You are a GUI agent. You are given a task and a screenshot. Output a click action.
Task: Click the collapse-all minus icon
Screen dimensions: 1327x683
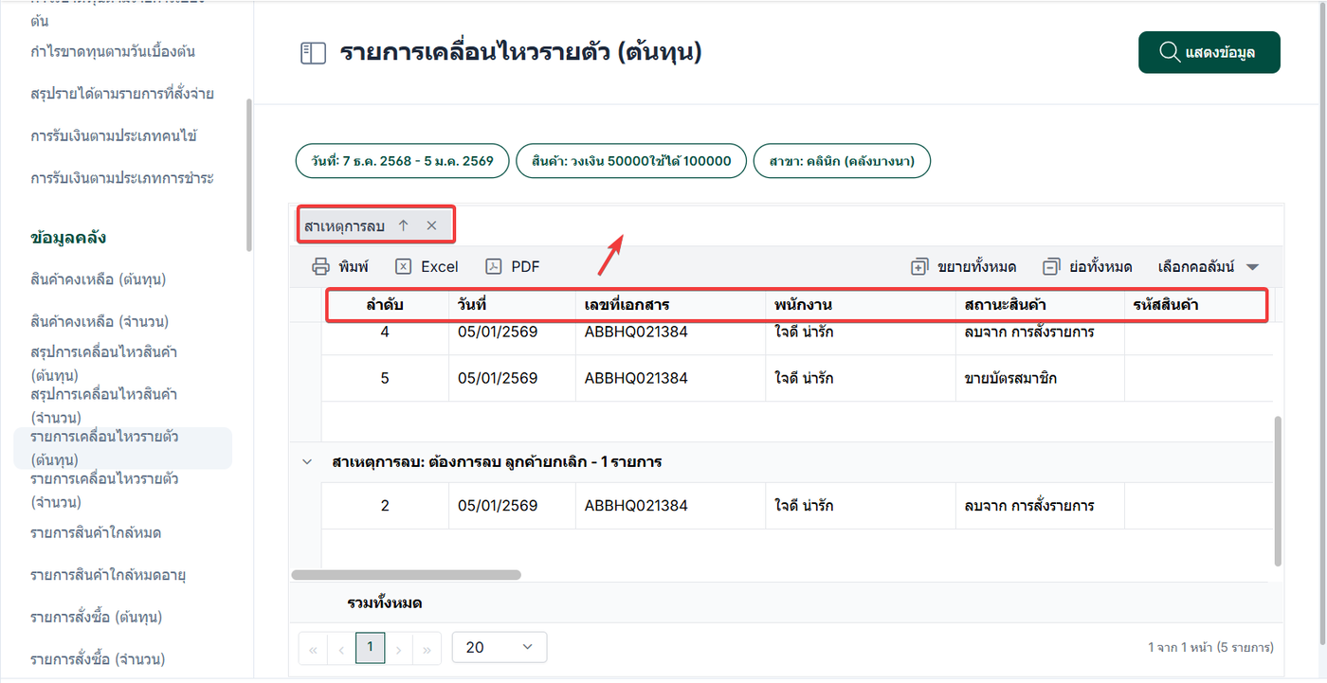pyautogui.click(x=1050, y=267)
